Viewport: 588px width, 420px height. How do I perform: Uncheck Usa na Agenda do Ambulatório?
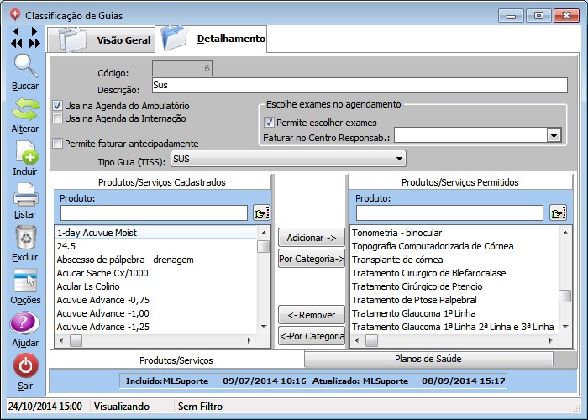[58, 106]
